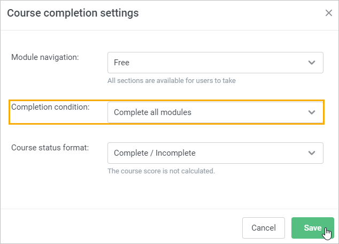339x244 pixels.
Task: Click the hand cursor over Save button
Action: tap(328, 233)
